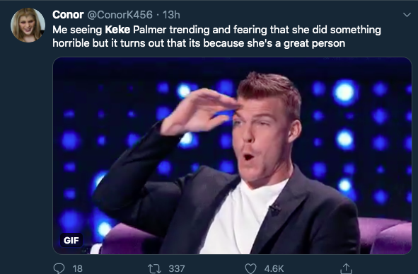Like the tweet with the heart icon
The image size is (418, 274).
point(250,268)
